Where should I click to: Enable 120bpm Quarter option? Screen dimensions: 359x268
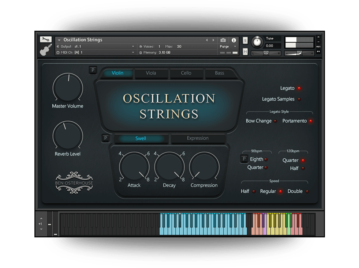(303, 161)
